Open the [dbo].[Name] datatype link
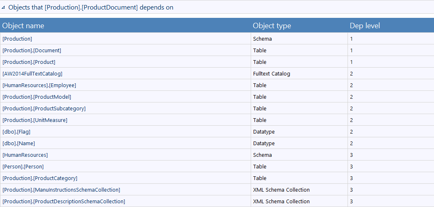The height and width of the screenshot is (207, 434). pyautogui.click(x=18, y=144)
